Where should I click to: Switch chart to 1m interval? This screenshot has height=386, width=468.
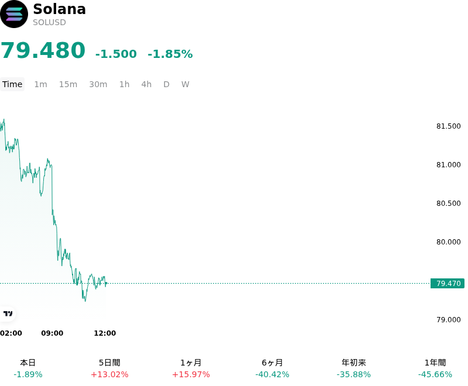[40, 84]
